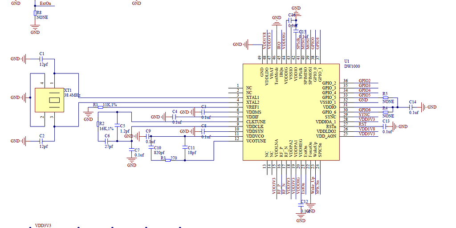Screen dimensions: 456x228
Task: Select the U1 DW1000 chip body
Action: pyautogui.click(x=291, y=112)
